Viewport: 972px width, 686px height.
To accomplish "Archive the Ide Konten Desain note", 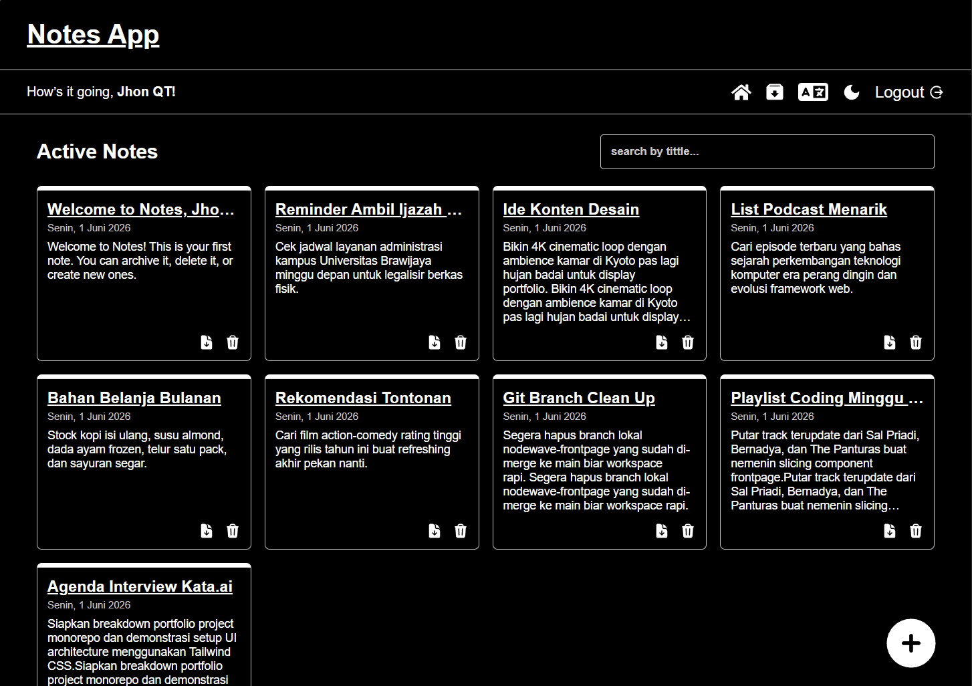I will [x=662, y=342].
